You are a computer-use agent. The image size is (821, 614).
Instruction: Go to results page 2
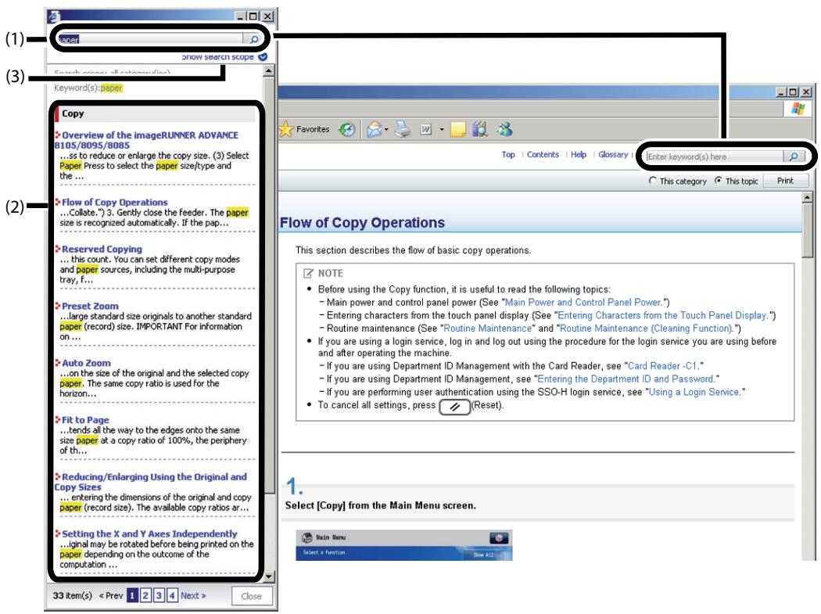(x=145, y=596)
